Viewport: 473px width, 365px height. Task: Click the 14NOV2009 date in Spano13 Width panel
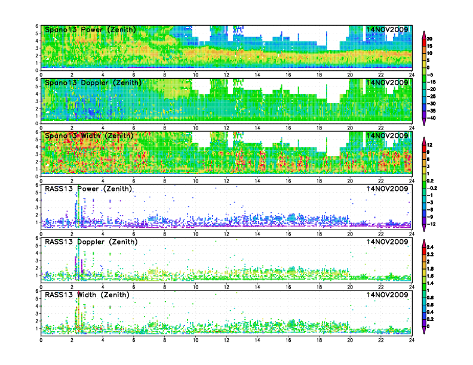(x=388, y=135)
